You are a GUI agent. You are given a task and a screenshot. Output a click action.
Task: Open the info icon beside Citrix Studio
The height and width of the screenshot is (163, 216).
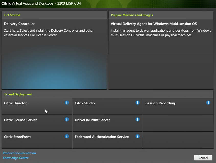[x=138, y=103]
